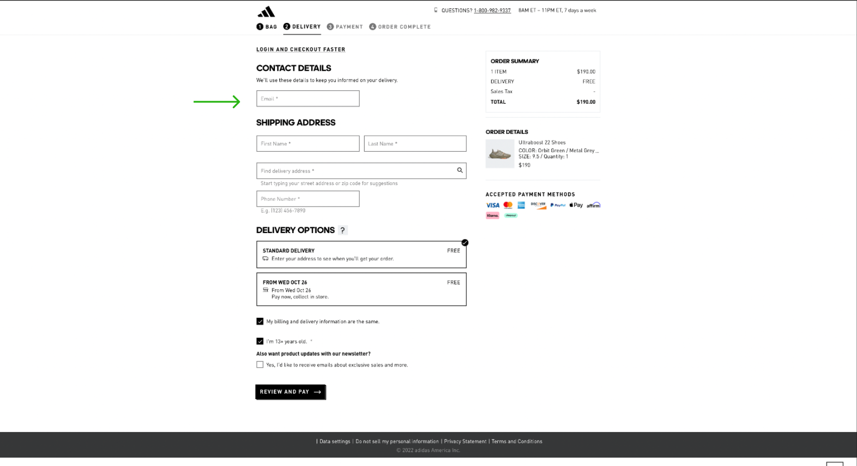Select the Payment step
Image resolution: width=857 pixels, height=466 pixels.
click(x=345, y=27)
